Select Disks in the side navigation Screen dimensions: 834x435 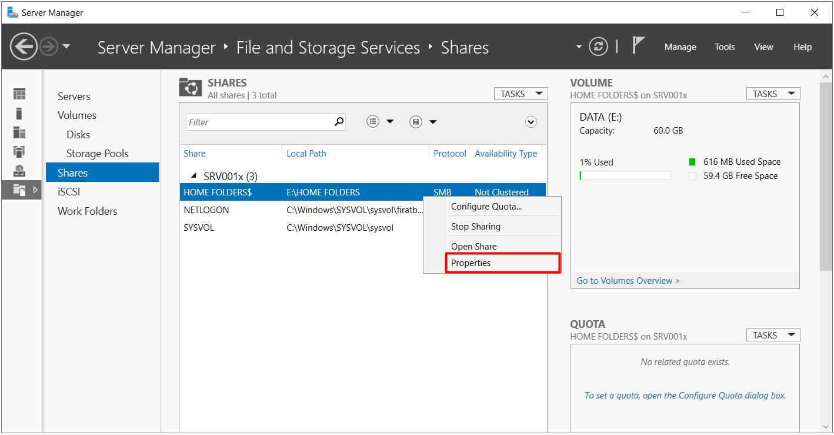[78, 135]
